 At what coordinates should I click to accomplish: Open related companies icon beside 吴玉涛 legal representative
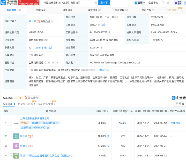click(39, 21)
